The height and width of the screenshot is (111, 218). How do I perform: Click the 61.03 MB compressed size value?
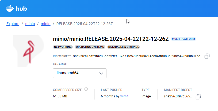[x=60, y=96]
